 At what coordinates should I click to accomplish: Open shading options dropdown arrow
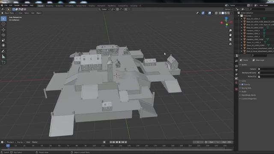coord(231,13)
